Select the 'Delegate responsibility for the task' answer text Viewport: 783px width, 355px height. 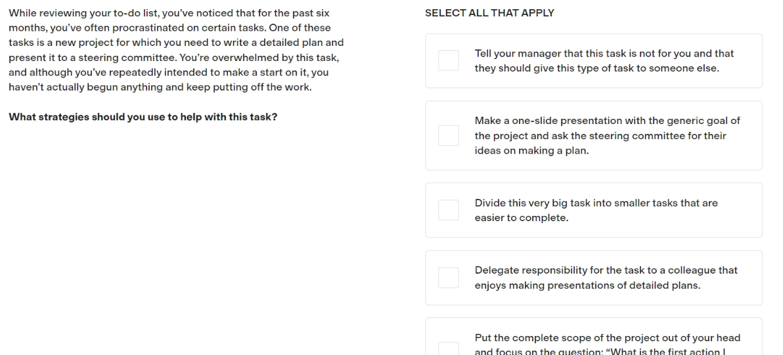(x=606, y=278)
